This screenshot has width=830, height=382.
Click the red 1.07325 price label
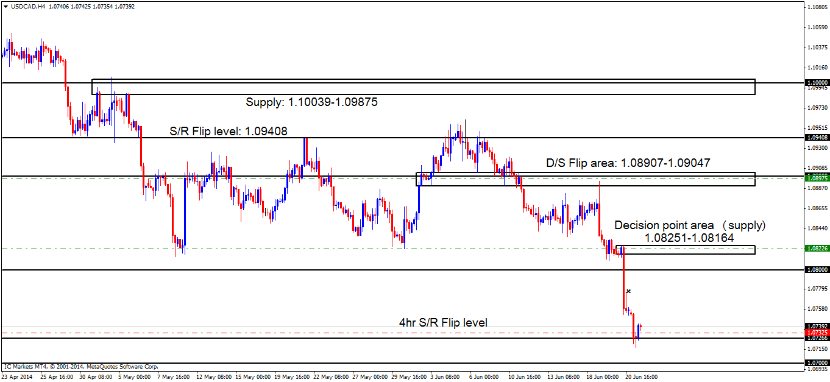click(x=817, y=333)
